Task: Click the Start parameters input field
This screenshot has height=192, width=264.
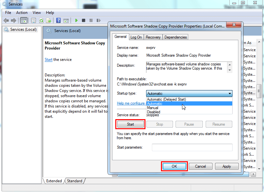Action: click(192, 147)
